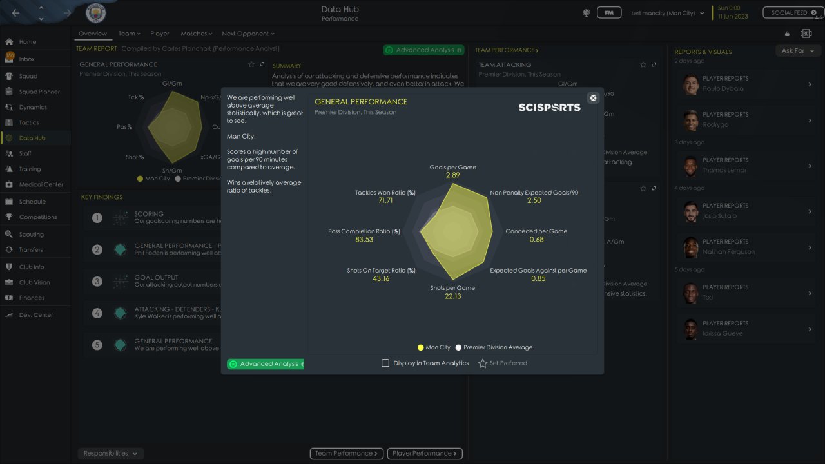Open the Ask For dropdown
This screenshot has height=464, width=825.
tap(797, 50)
